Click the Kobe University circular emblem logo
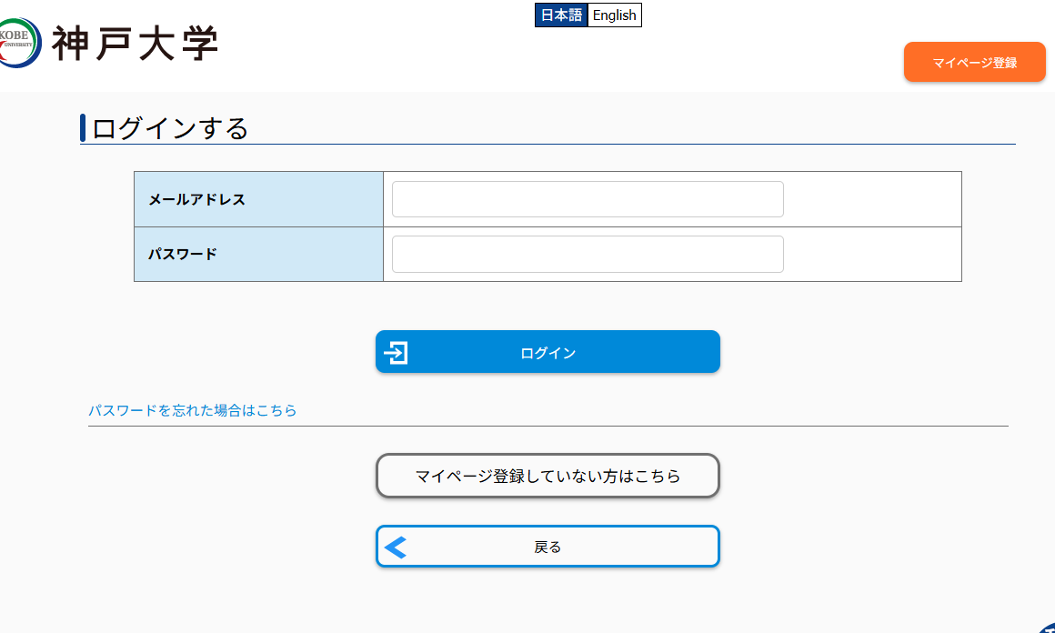Screen dimensions: 1055x633 pyautogui.click(x=17, y=43)
